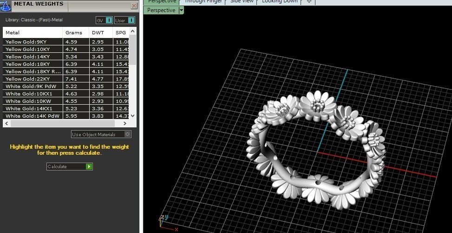
Task: Click the horizontal scrollbar thumb under the metal table
Action: (x=63, y=123)
